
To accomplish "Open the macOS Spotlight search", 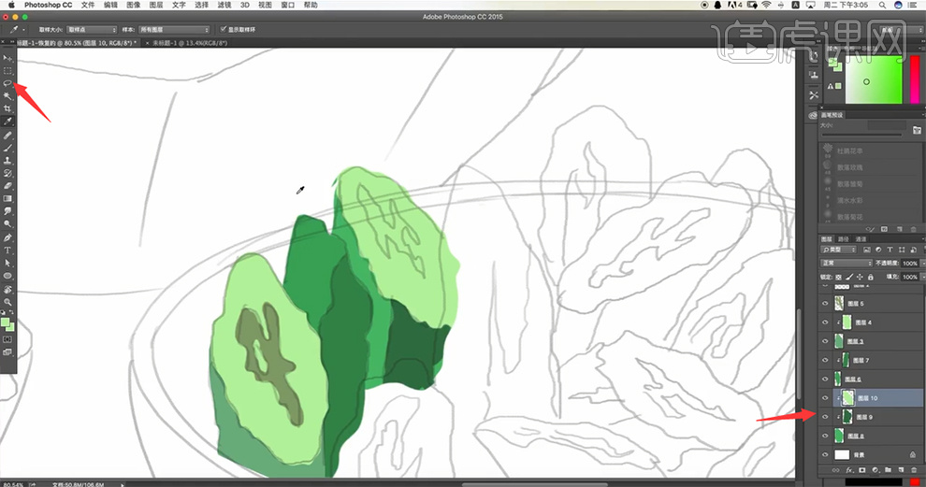I will coord(882,5).
